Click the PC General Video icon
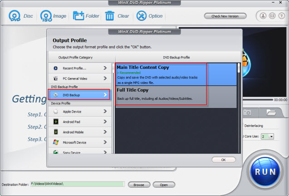289x196 pixels. pos(55,78)
